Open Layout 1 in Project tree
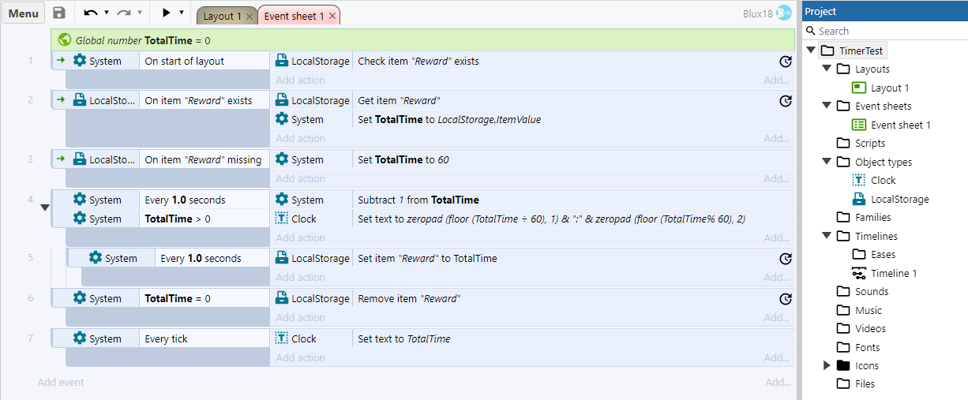The height and width of the screenshot is (400, 968). (889, 88)
